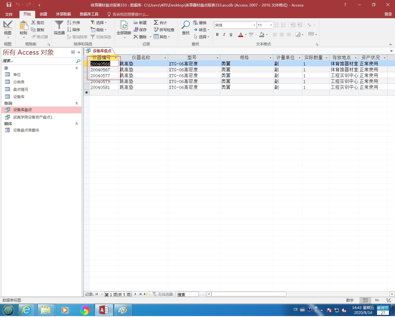Open the 高级 (Advanced) filter dropdown
Viewport: 395px width, 317px height.
(x=98, y=30)
